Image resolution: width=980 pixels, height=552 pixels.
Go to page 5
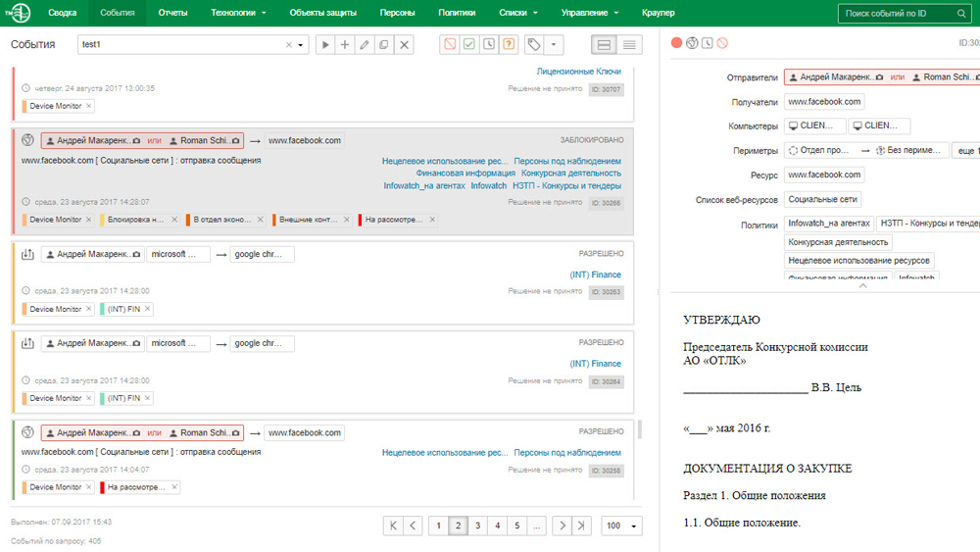click(516, 526)
